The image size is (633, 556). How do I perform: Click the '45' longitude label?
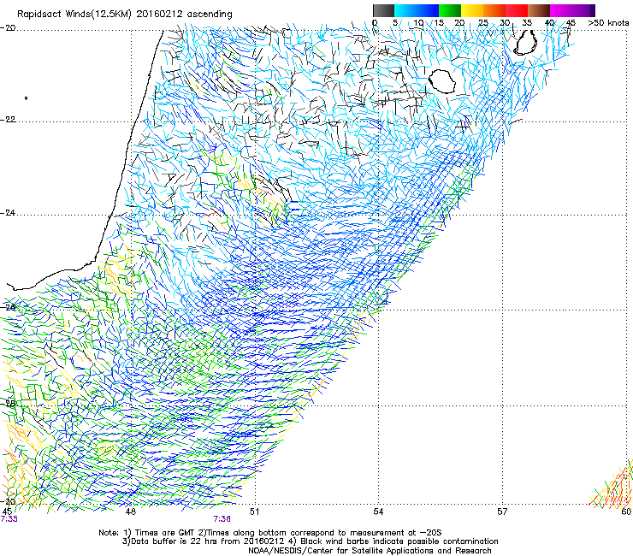[x=7, y=512]
